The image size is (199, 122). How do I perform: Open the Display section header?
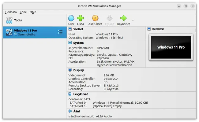pyautogui.click(x=79, y=70)
